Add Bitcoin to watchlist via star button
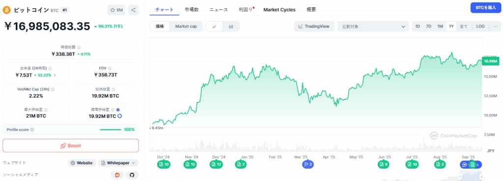The height and width of the screenshot is (181, 503). coord(116,10)
